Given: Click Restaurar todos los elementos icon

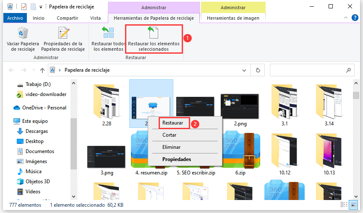Looking at the screenshot, I should click(108, 34).
